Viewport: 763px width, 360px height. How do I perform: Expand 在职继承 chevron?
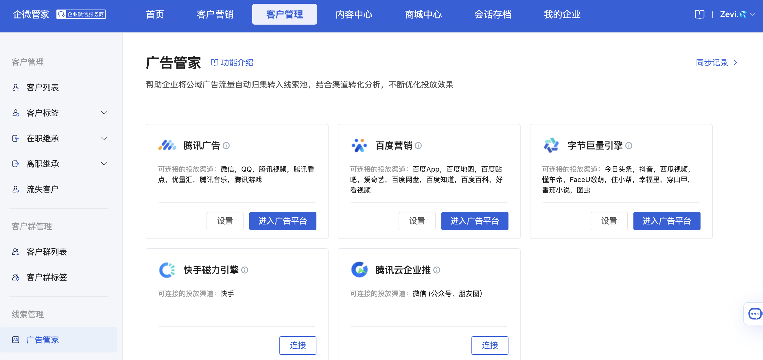tap(104, 138)
